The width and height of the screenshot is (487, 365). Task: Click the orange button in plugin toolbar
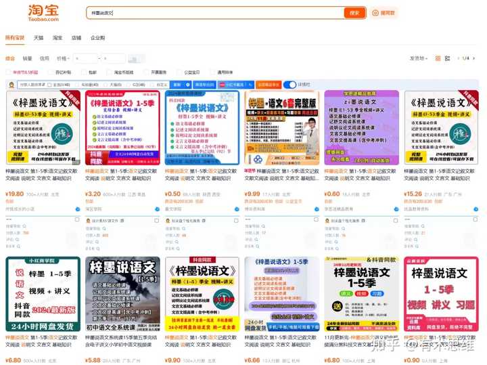pos(269,85)
